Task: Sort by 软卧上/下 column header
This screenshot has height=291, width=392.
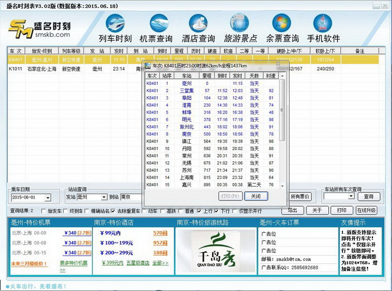Action: coord(325,51)
